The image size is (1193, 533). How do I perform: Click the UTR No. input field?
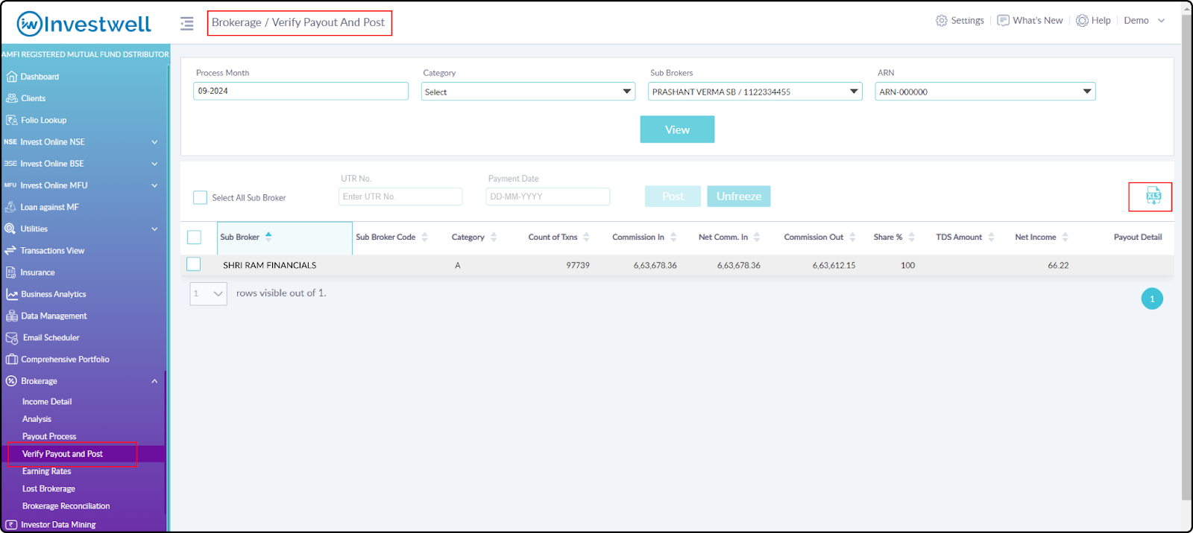400,197
